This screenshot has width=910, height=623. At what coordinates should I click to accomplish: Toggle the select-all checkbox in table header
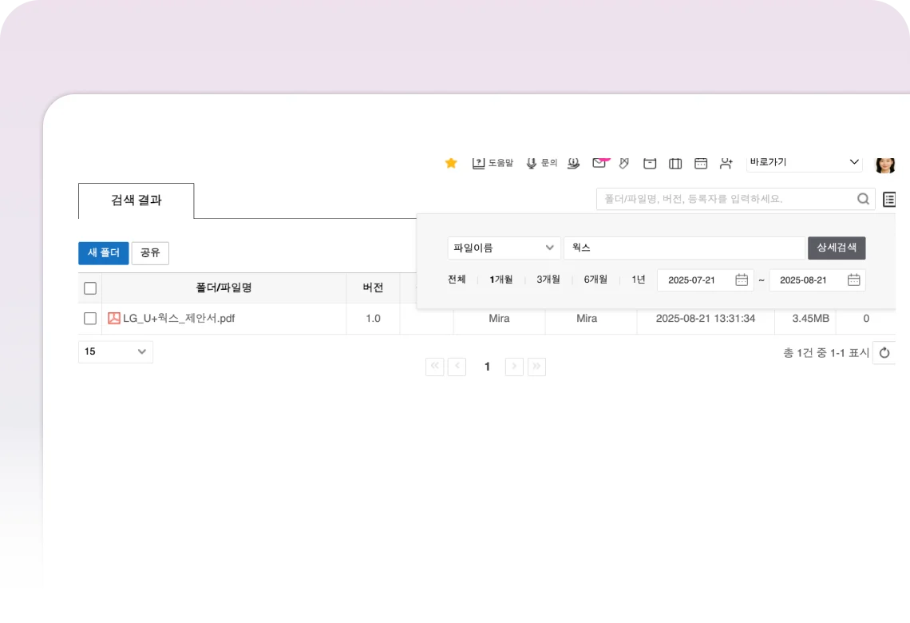[90, 288]
